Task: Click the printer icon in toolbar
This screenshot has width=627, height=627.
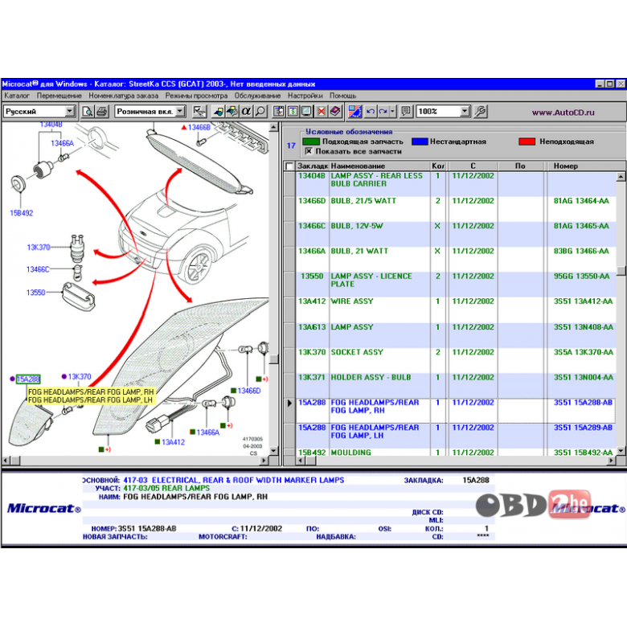Action: (101, 111)
